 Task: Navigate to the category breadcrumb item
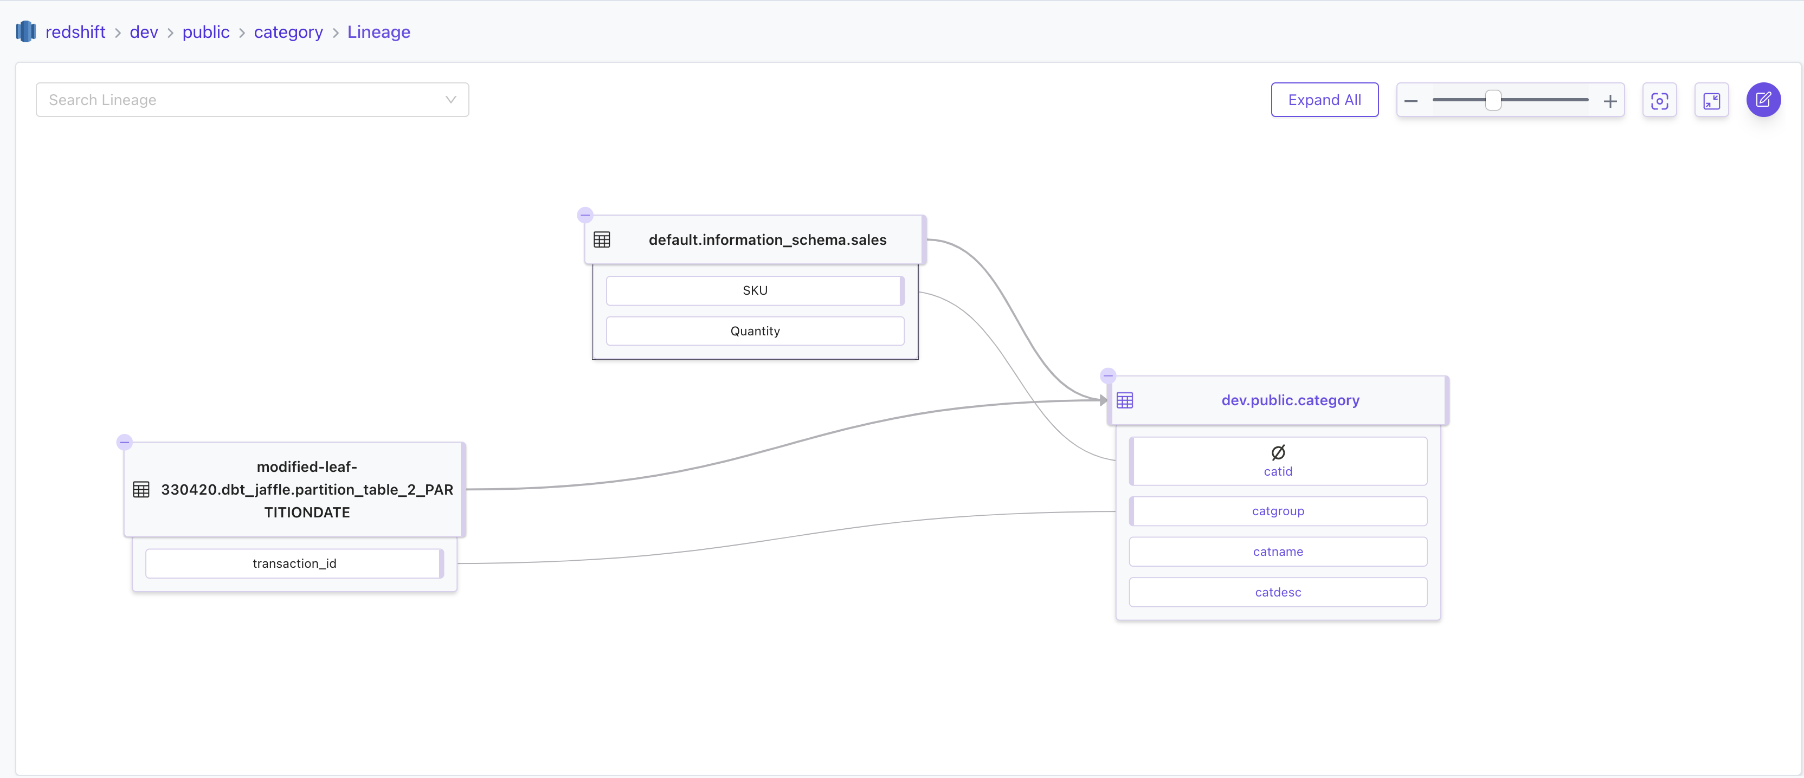coord(288,32)
